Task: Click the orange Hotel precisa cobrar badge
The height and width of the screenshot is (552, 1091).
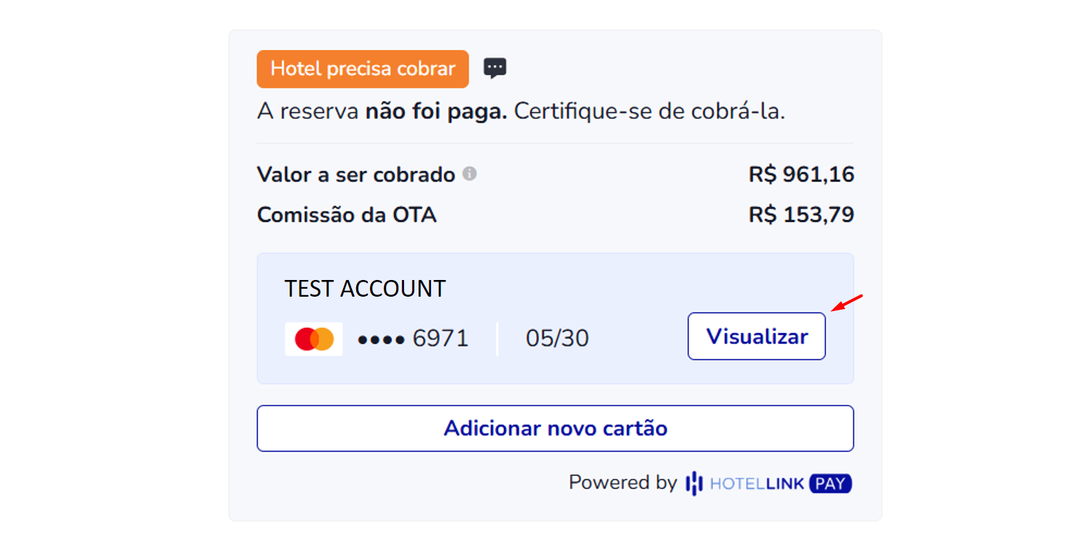Action: click(363, 69)
